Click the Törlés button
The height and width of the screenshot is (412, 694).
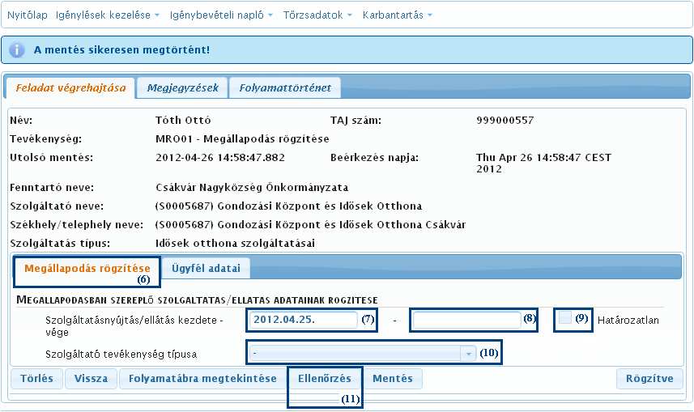tap(36, 379)
